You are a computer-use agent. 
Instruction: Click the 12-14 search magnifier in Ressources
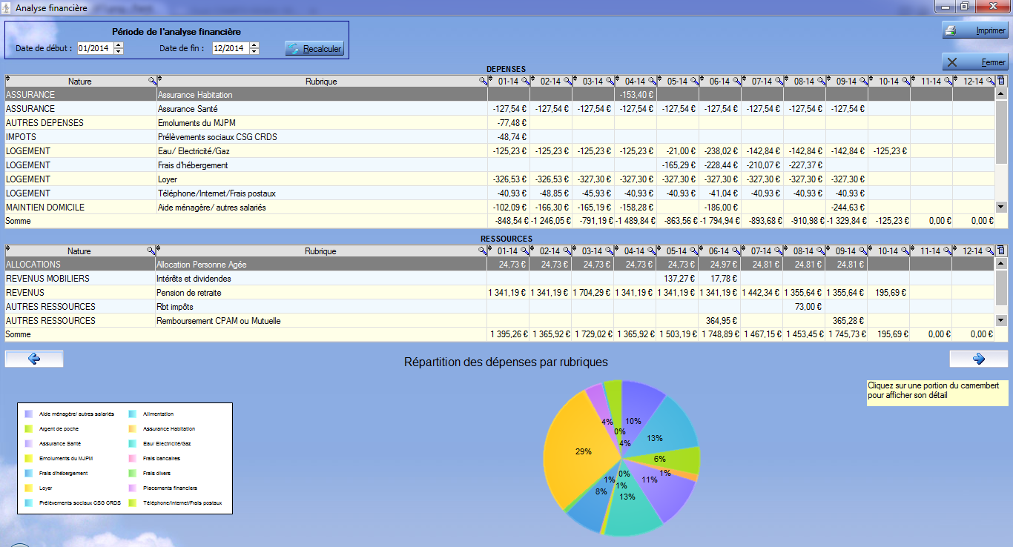[990, 251]
